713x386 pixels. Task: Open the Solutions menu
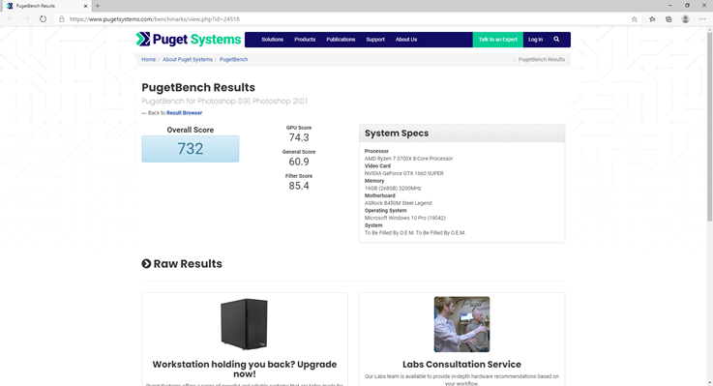point(273,40)
